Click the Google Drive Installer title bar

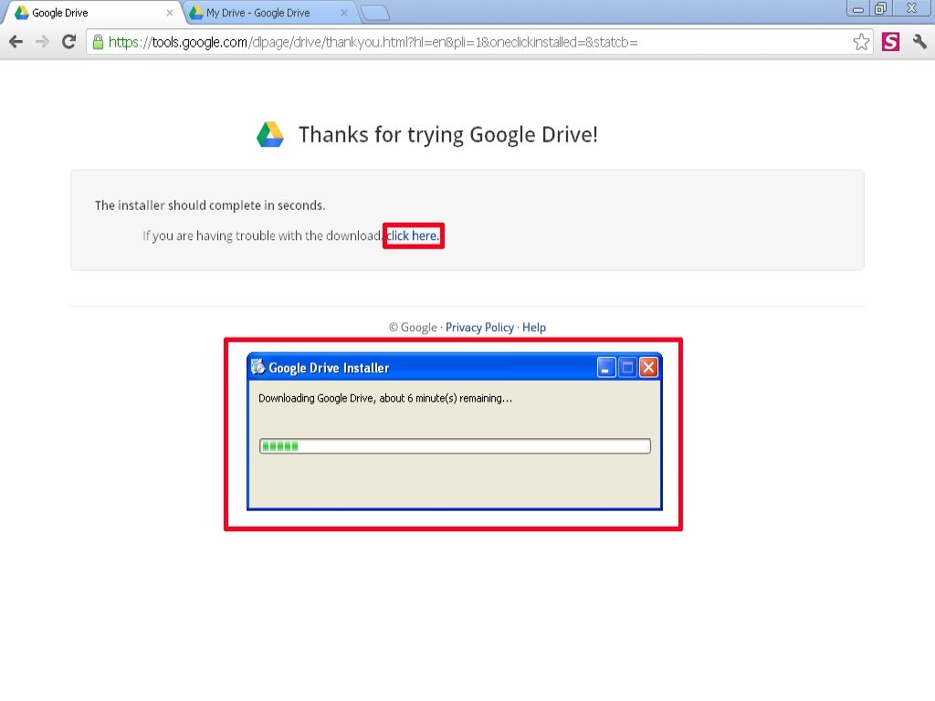(455, 367)
